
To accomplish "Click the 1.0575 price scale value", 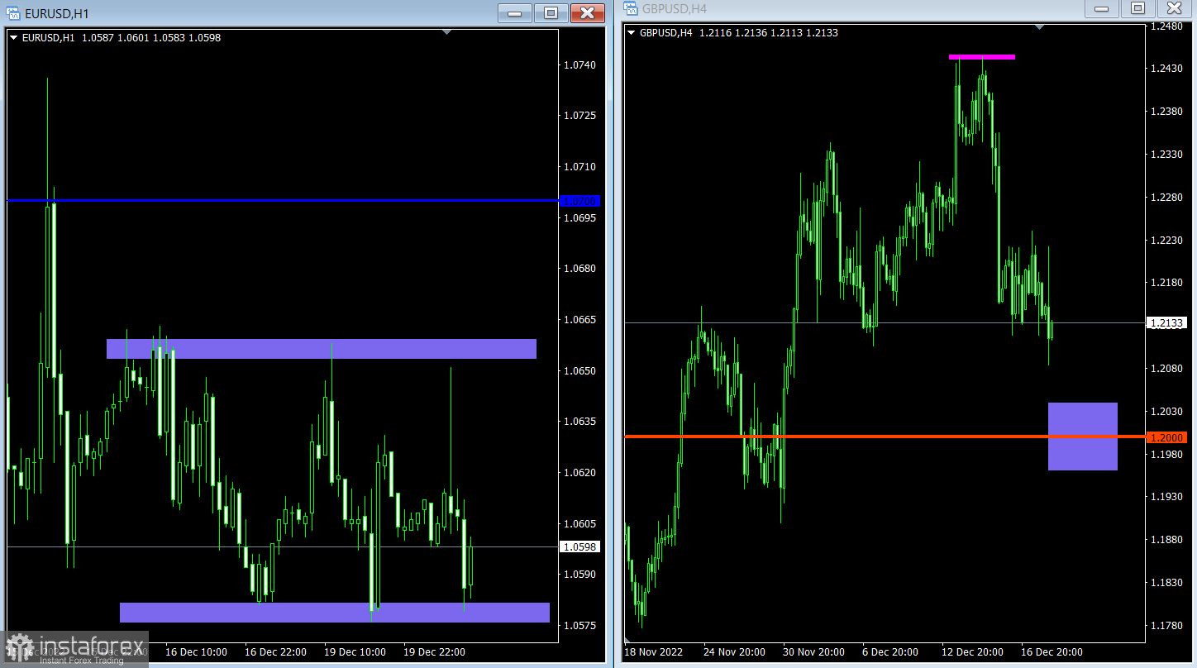I will (x=579, y=625).
